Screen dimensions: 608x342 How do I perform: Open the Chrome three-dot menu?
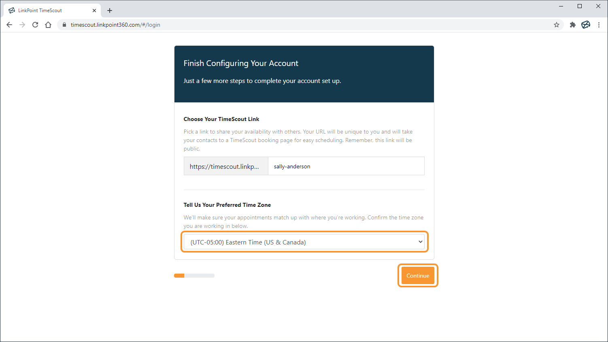pyautogui.click(x=599, y=25)
